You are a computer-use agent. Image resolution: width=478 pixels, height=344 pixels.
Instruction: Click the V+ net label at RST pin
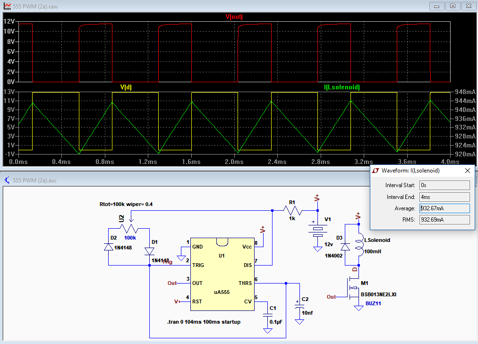tap(177, 301)
